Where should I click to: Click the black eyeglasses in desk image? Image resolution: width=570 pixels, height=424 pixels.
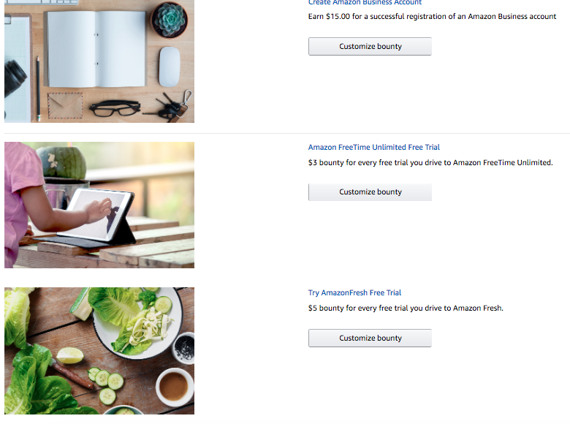(x=115, y=108)
